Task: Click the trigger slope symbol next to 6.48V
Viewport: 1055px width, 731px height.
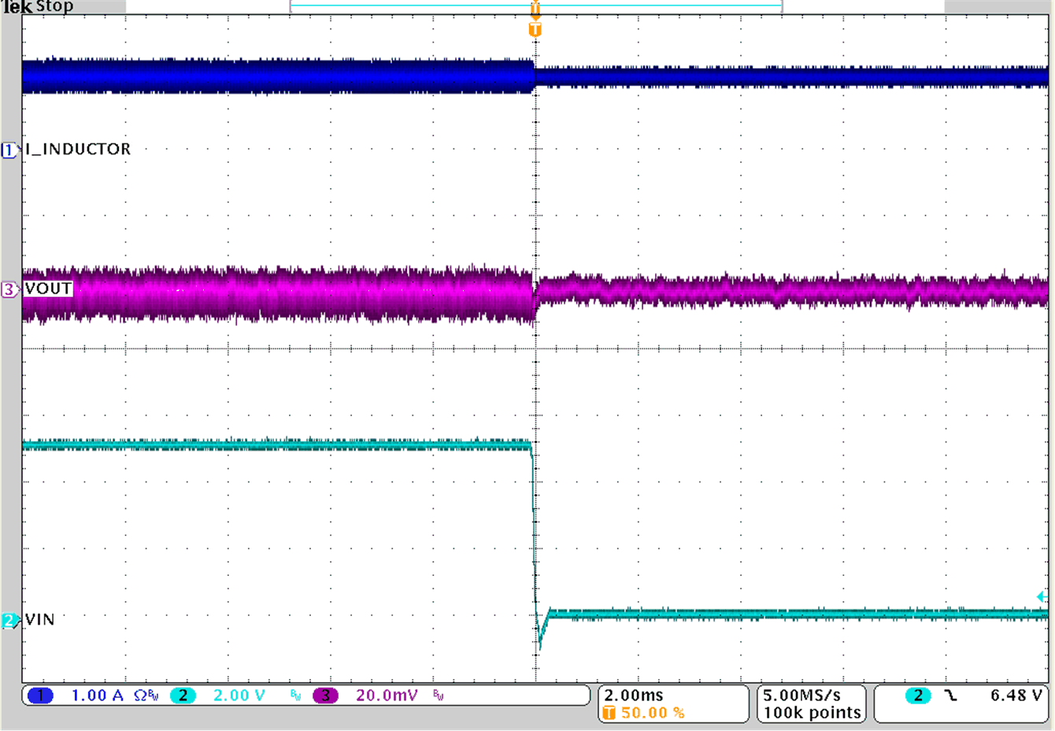Action: click(950, 696)
